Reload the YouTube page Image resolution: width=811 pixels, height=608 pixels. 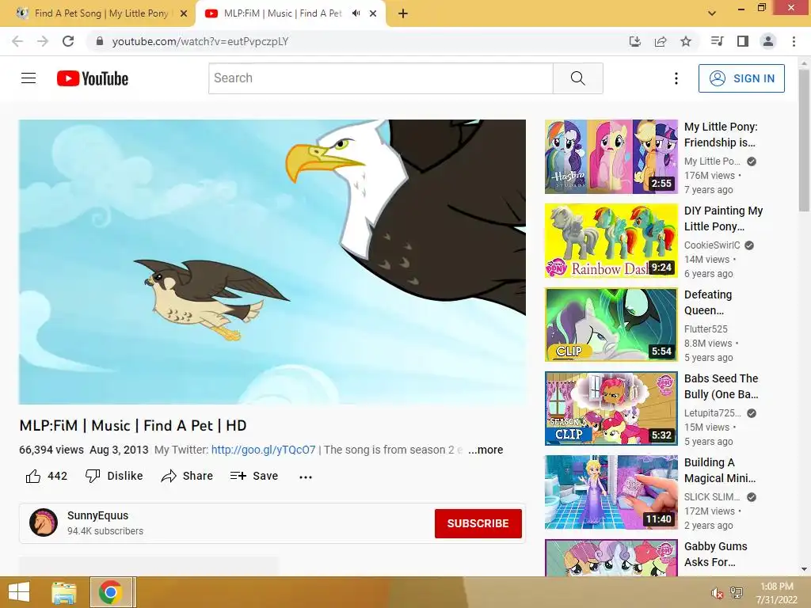[x=68, y=41]
